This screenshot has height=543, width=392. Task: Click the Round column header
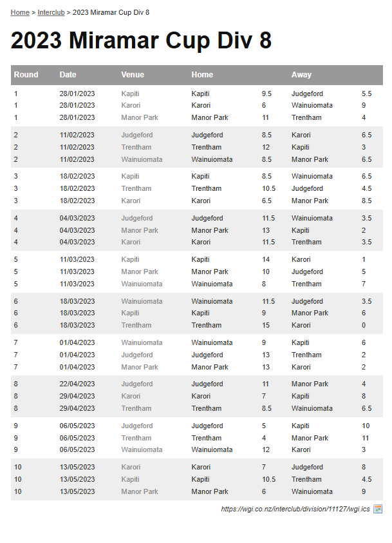click(x=26, y=75)
